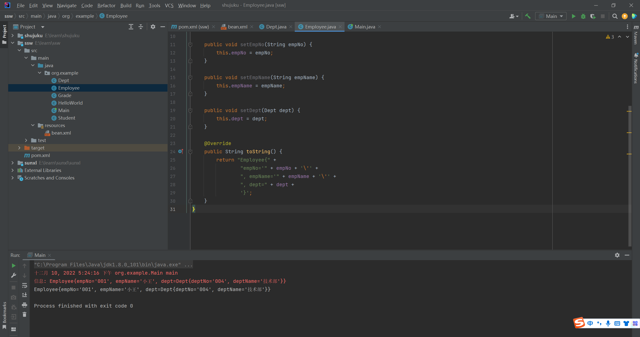Toggle scroll to end in Run console
The image size is (640, 337).
(x=24, y=295)
